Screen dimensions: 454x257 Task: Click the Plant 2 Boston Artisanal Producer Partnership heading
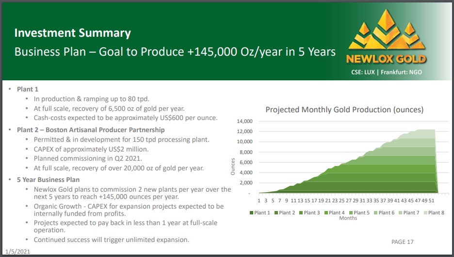pyautogui.click(x=91, y=130)
